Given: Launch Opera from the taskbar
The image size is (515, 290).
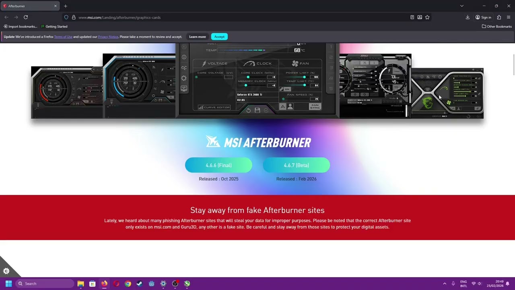Looking at the screenshot, I should click(116, 284).
